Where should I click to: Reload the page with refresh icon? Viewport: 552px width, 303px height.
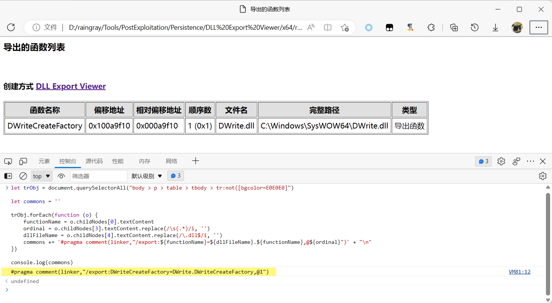click(11, 27)
